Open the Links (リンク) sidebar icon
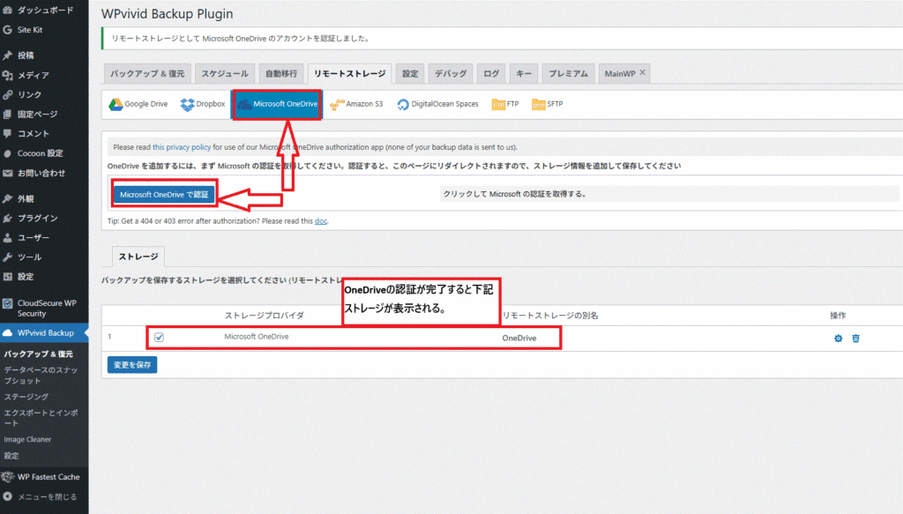 click(7, 94)
